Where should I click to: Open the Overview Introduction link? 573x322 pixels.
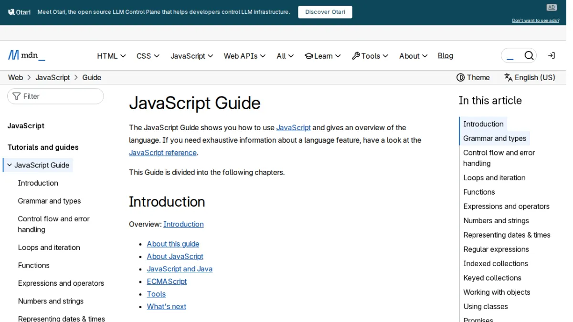coord(183,224)
